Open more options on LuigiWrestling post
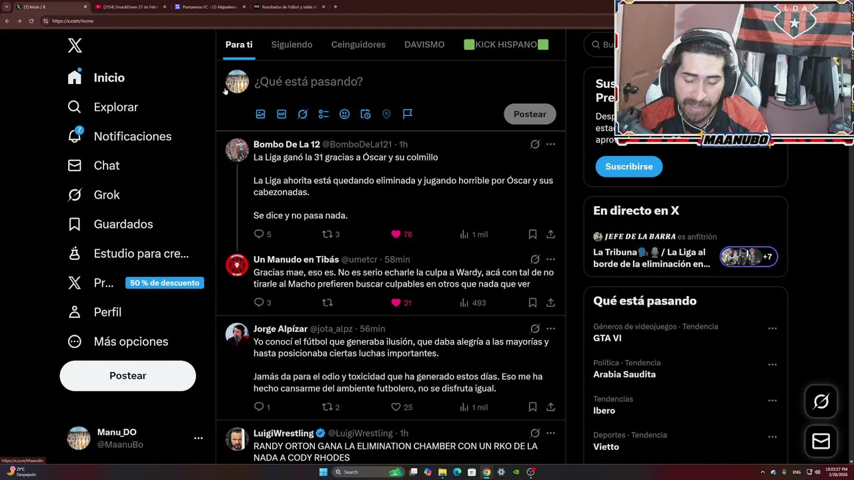 (550, 433)
